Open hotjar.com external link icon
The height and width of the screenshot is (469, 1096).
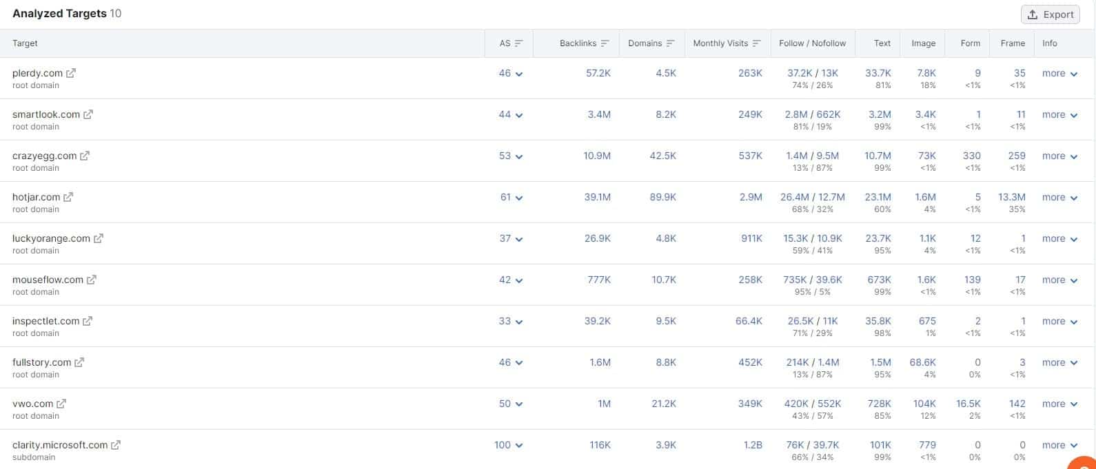[68, 197]
